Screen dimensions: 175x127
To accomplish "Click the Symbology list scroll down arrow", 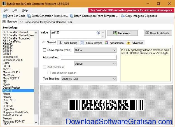I will click(36, 123).
